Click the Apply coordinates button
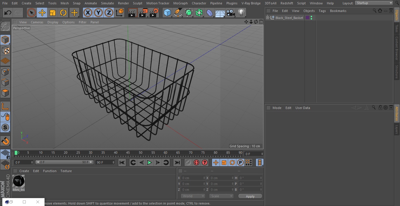Screen dimensions: 400x206 pos(250,196)
